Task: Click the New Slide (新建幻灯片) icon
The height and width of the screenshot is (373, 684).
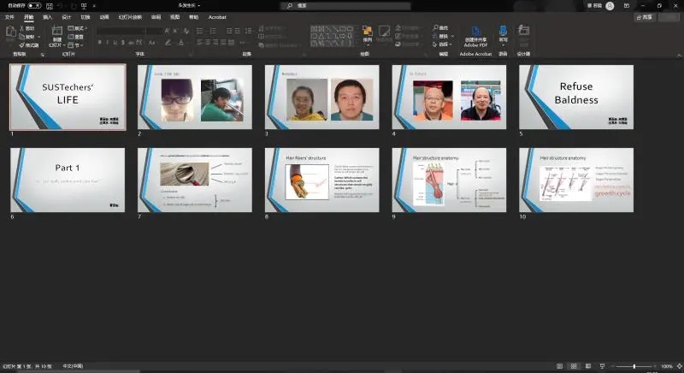Action: click(x=57, y=31)
